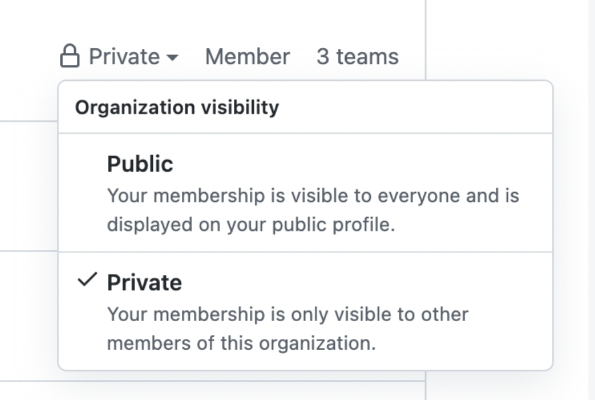Click "displayed on your public profile" line

coord(251,224)
